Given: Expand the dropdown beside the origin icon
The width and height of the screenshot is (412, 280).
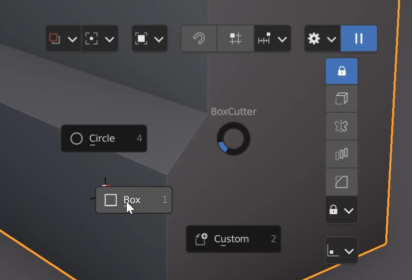Looking at the screenshot, I should coord(109,39).
